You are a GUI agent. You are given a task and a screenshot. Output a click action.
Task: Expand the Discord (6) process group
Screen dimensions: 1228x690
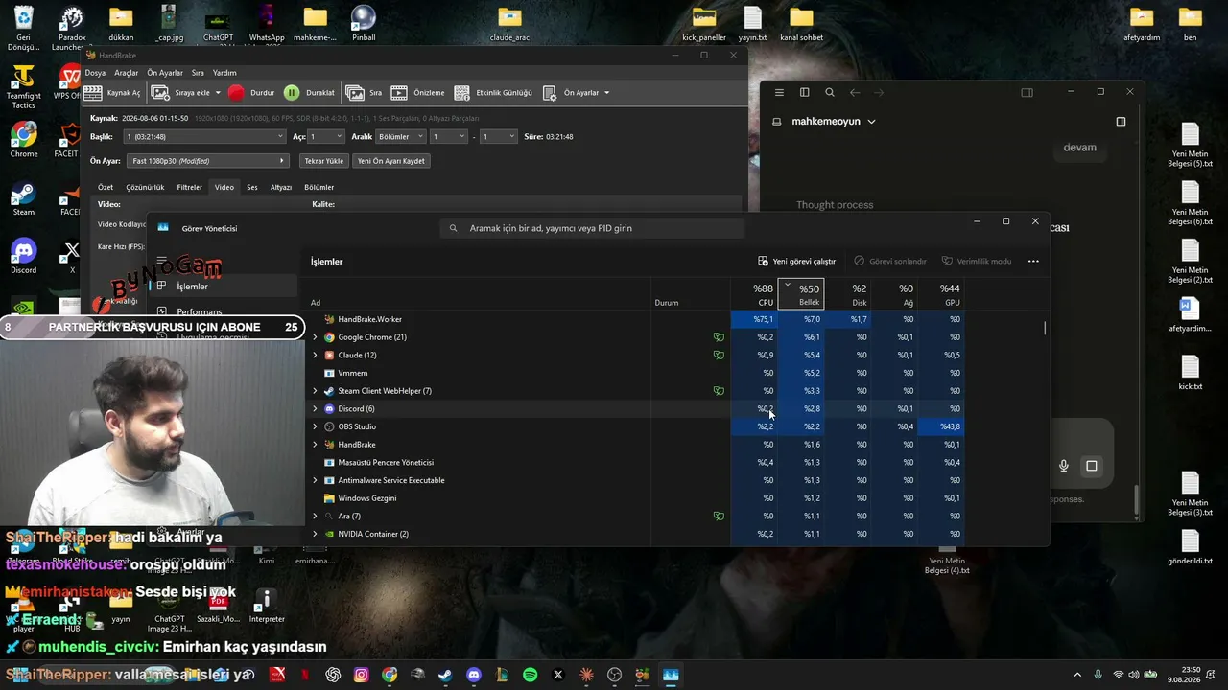[315, 409]
